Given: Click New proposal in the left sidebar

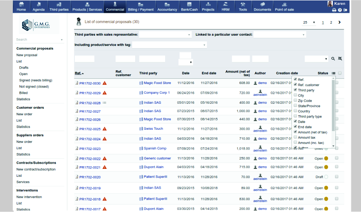Looking at the screenshot, I should coord(27,55).
